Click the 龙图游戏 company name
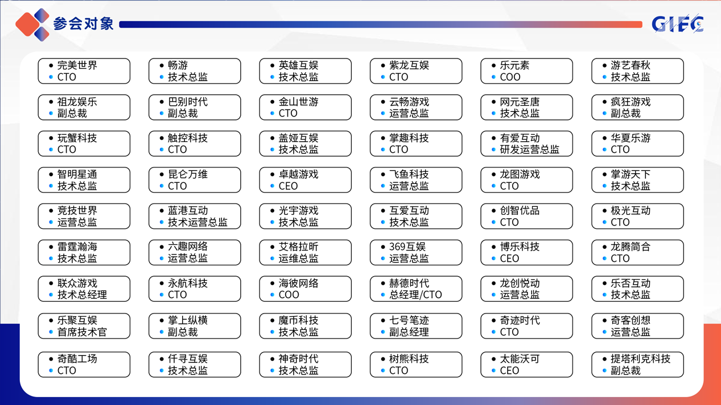This screenshot has width=721, height=405. click(x=520, y=174)
